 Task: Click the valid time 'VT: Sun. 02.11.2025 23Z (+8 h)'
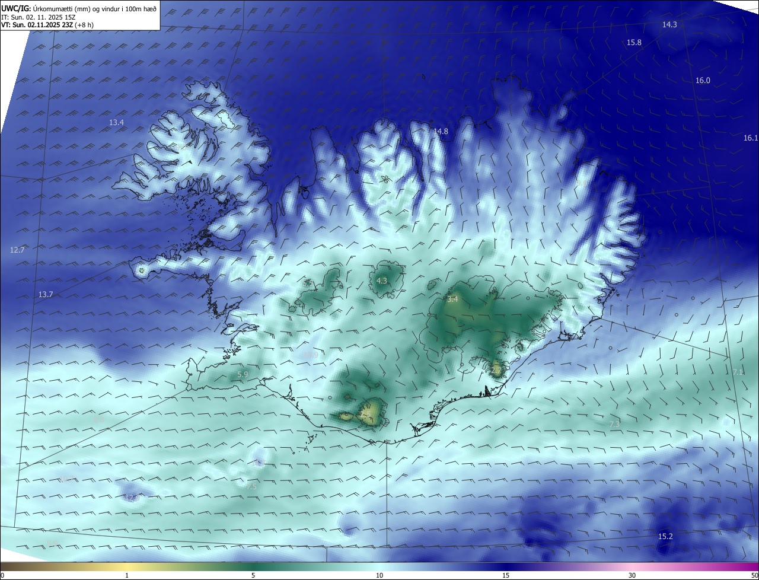(x=47, y=25)
